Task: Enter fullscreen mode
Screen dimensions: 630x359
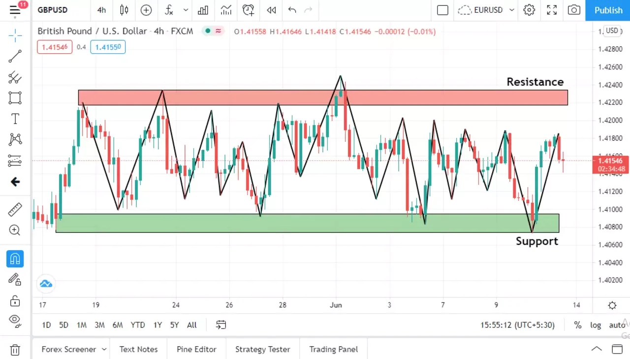Action: click(552, 10)
